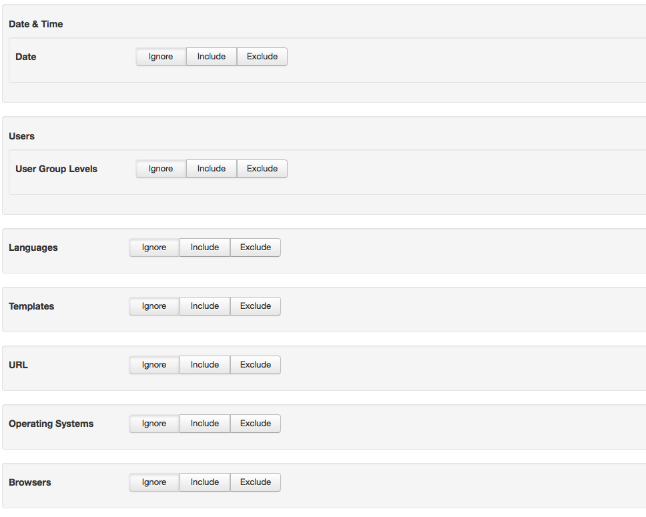Exclude User Group Levels
The height and width of the screenshot is (517, 646).
tap(262, 169)
